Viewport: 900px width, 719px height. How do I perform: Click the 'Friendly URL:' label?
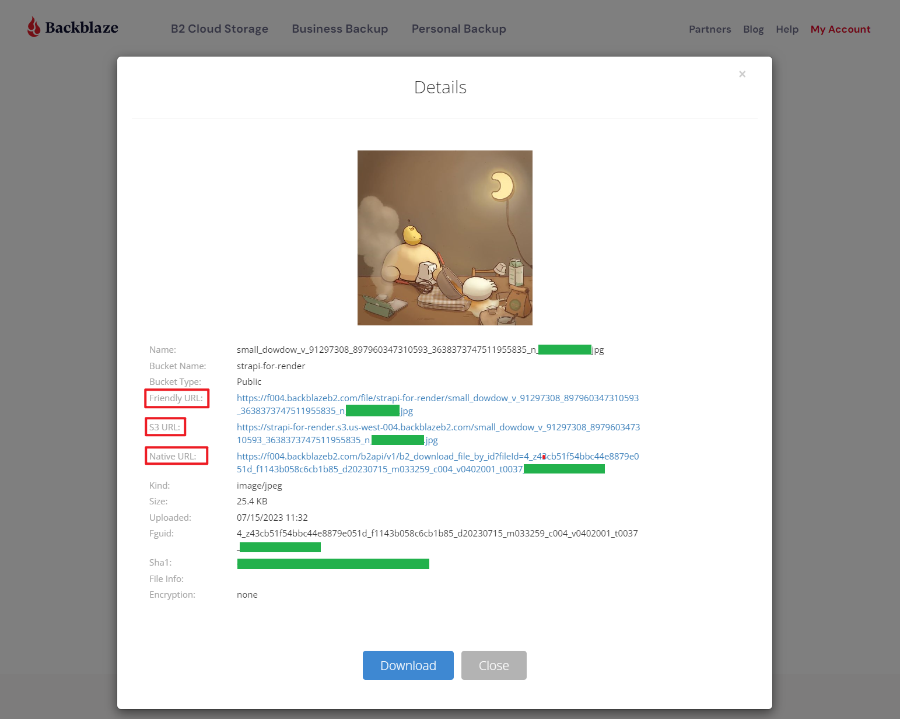[x=176, y=398]
